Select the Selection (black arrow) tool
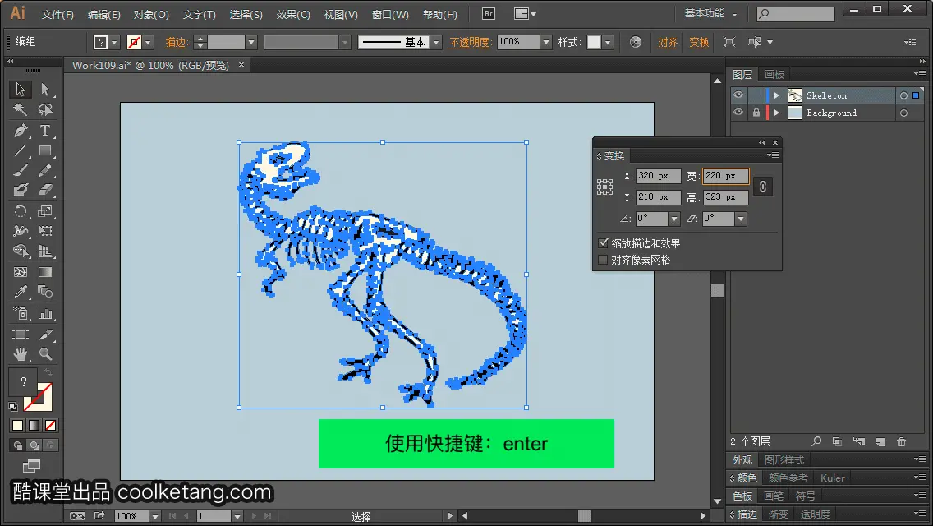 21,90
